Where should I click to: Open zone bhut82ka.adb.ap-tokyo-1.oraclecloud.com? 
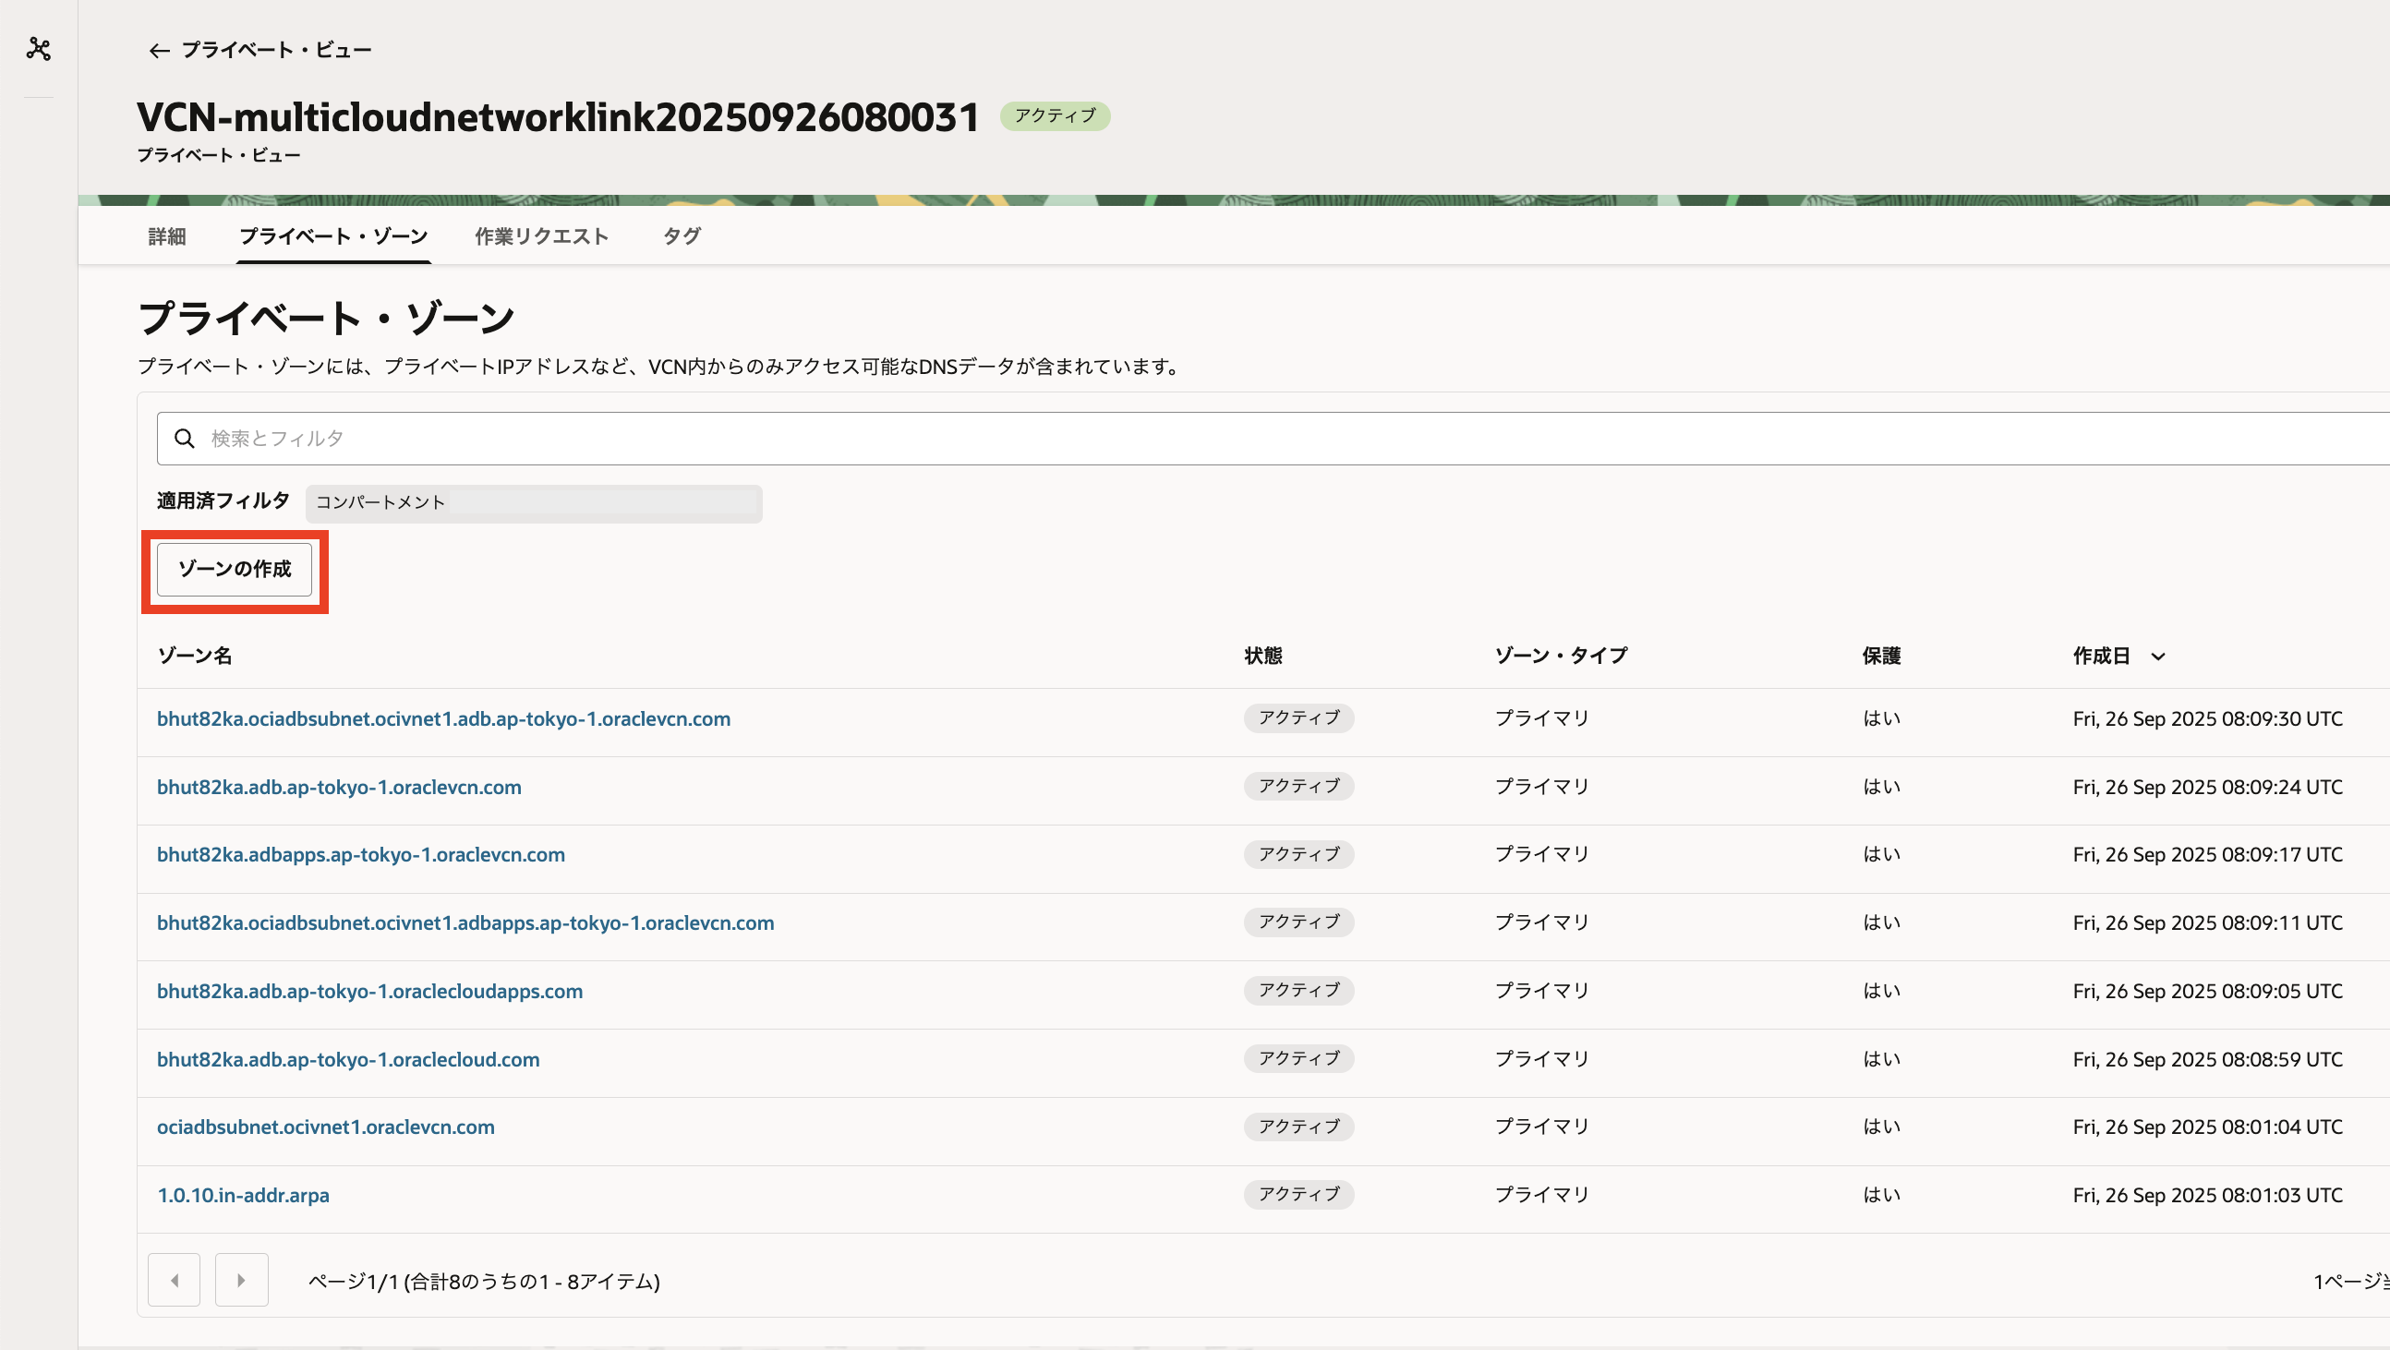click(348, 1058)
